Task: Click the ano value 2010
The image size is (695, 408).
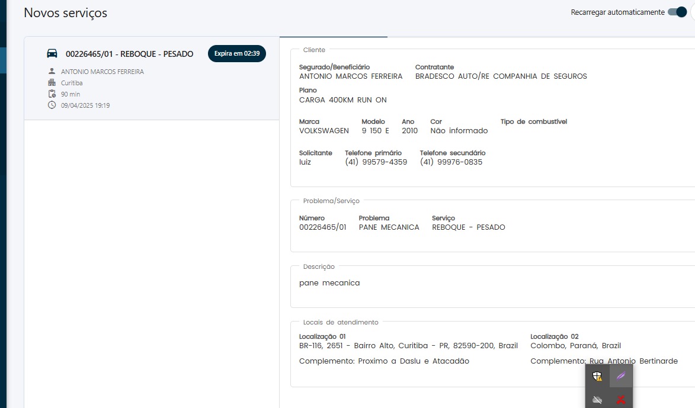Action: [409, 131]
